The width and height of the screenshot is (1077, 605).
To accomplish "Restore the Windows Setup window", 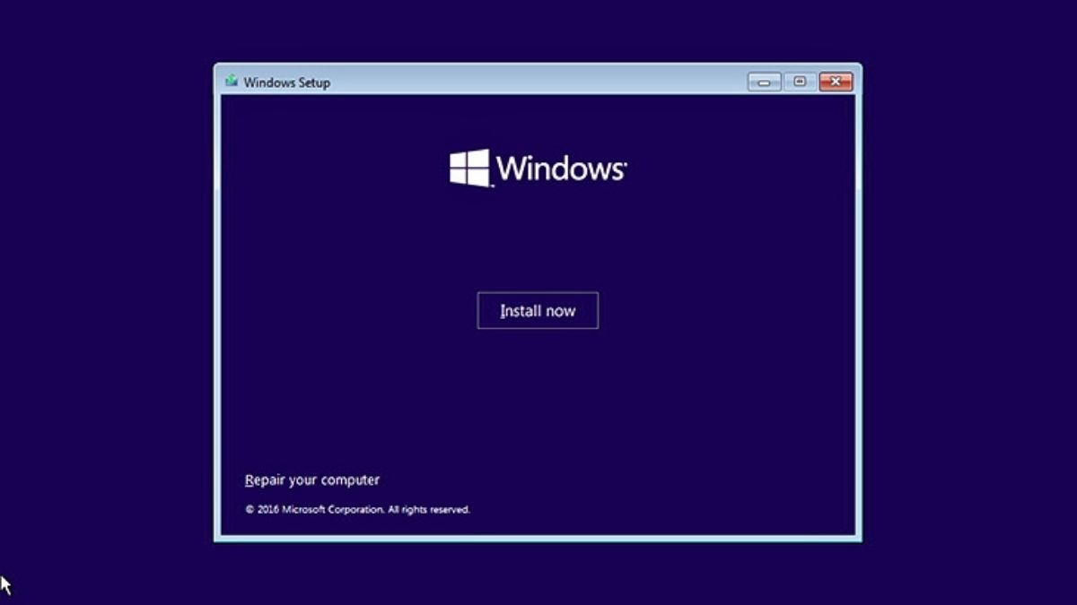I will click(799, 82).
